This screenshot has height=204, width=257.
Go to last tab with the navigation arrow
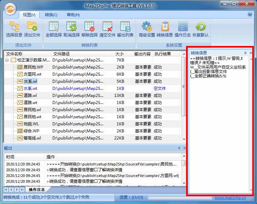pos(22,190)
